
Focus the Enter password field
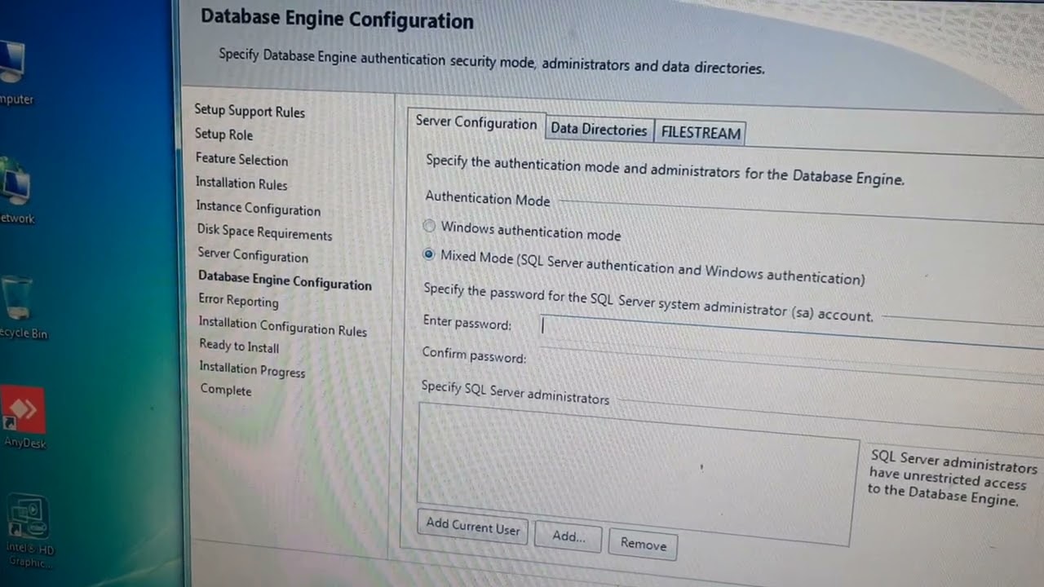coord(791,331)
